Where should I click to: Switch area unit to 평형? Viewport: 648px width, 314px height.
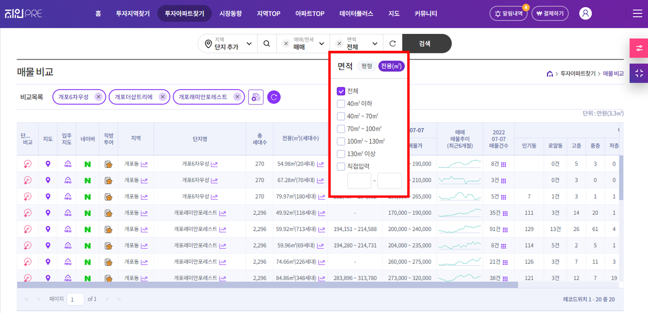(x=367, y=66)
